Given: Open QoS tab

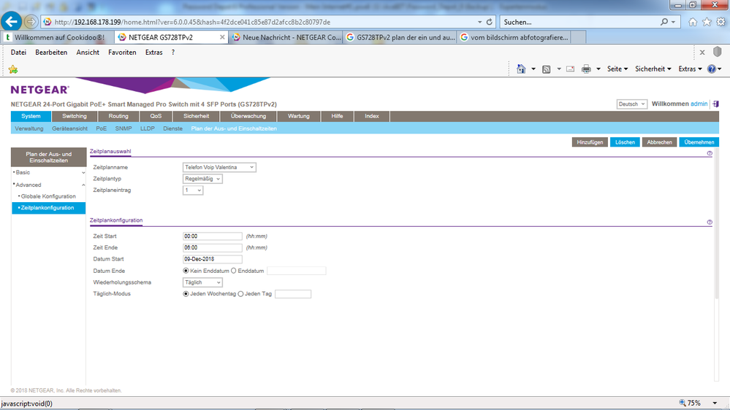Looking at the screenshot, I should (x=156, y=116).
